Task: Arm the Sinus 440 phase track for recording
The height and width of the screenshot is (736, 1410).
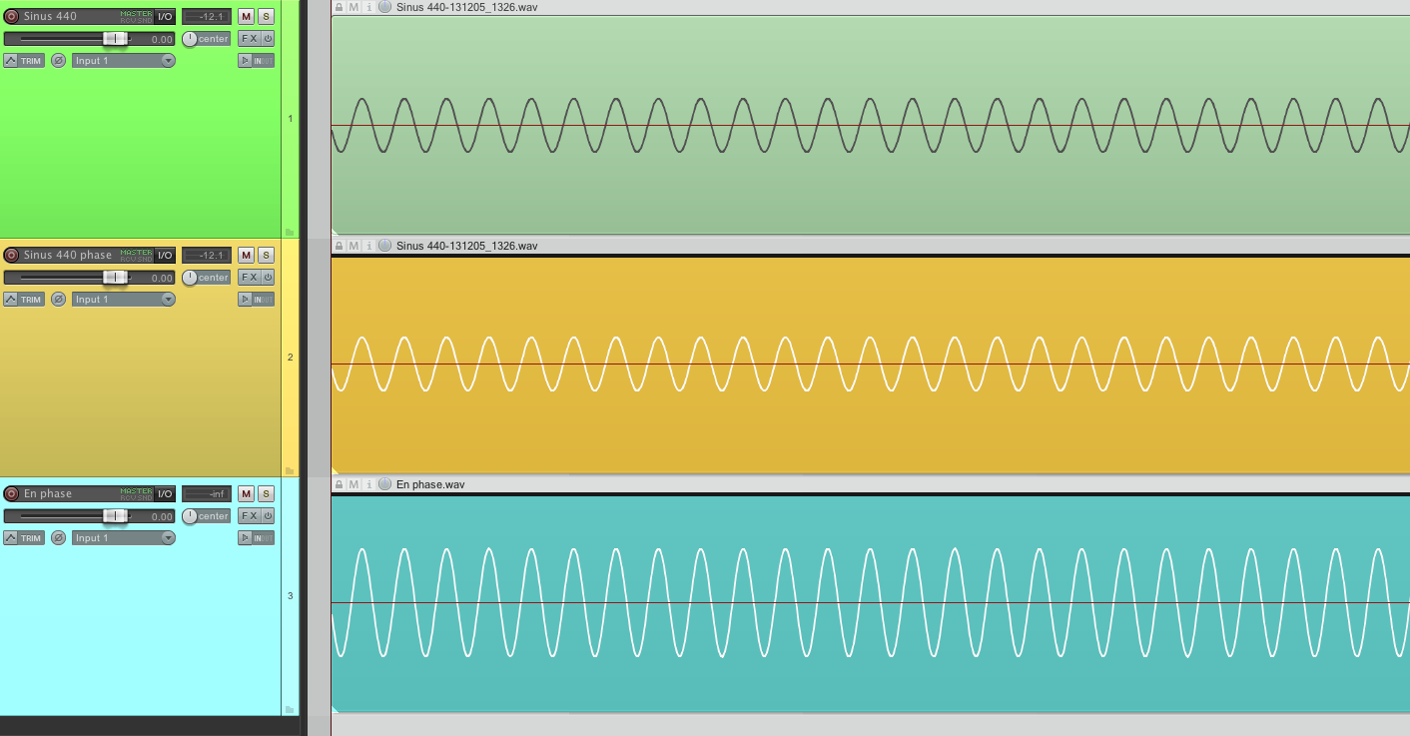Action: coord(12,255)
